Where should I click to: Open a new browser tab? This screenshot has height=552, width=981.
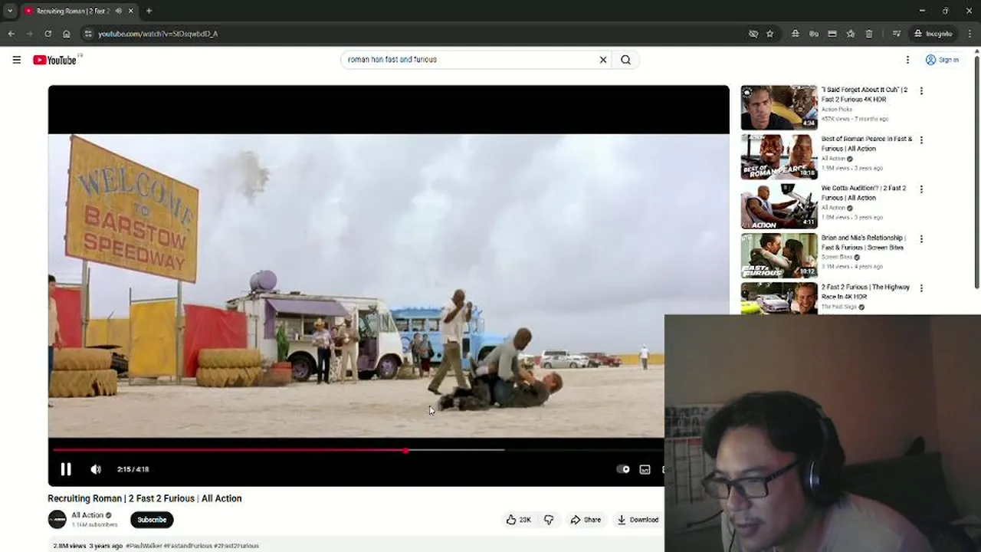click(x=149, y=11)
